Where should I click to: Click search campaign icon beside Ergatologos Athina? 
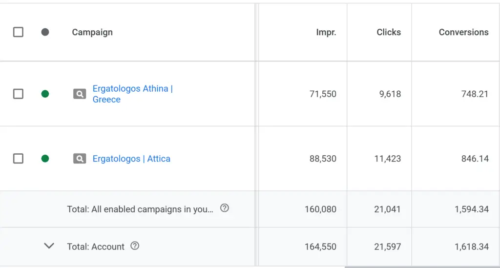pyautogui.click(x=80, y=94)
